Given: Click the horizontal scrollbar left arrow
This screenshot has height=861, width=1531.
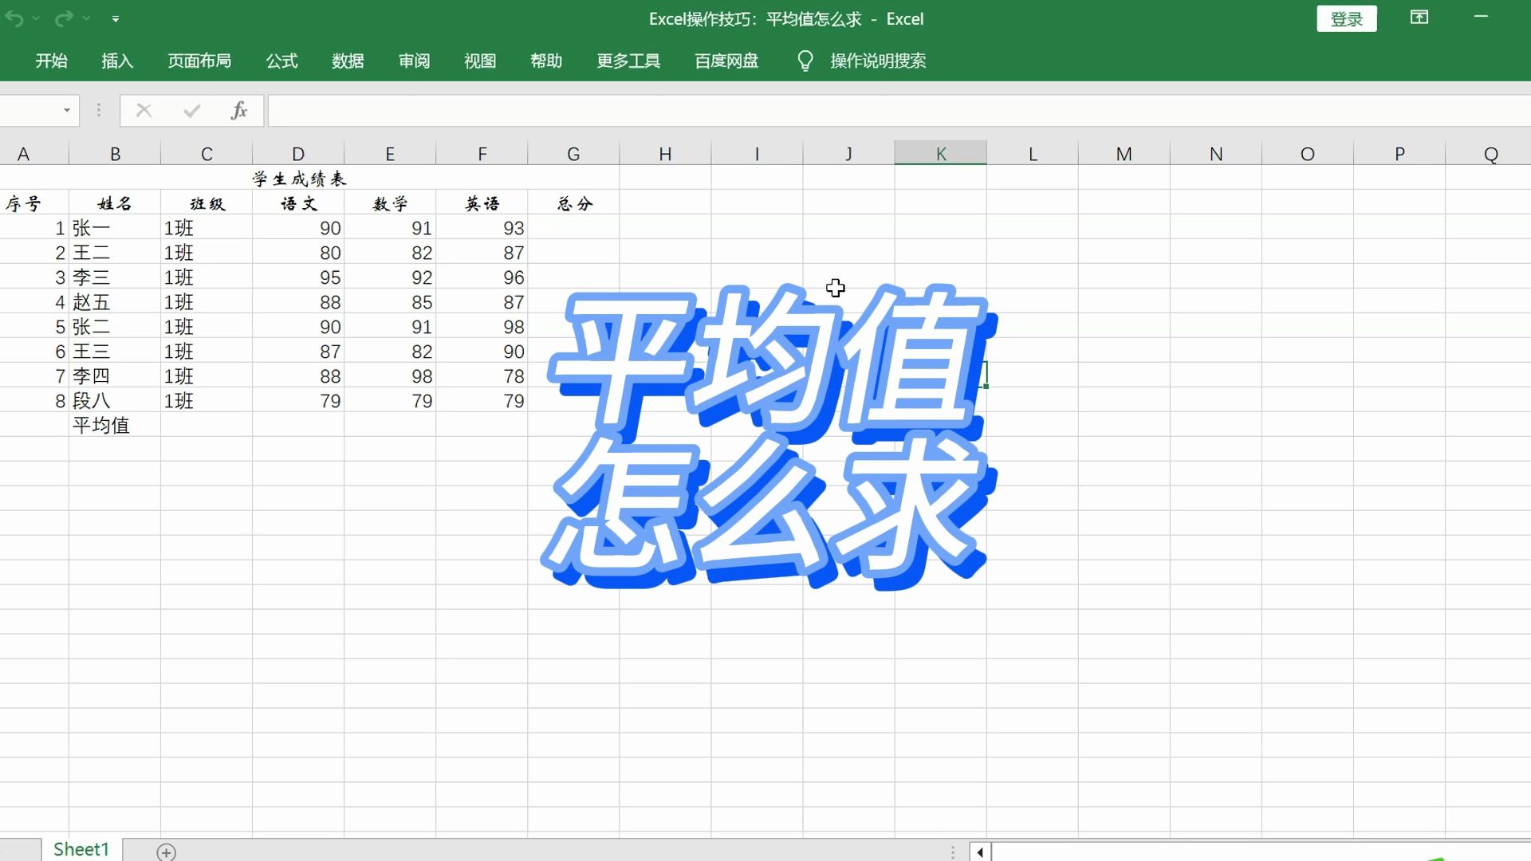Looking at the screenshot, I should click(980, 852).
